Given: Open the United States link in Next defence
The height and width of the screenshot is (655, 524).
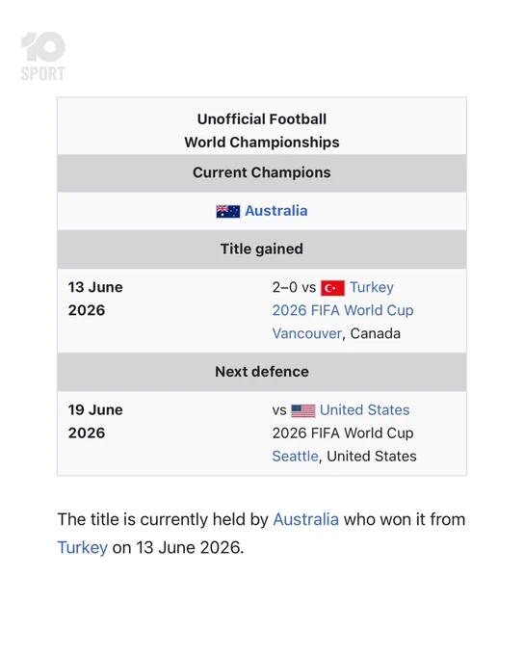Looking at the screenshot, I should pos(364,409).
